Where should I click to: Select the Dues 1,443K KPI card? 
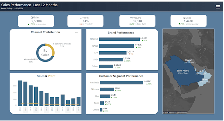click(x=188, y=21)
